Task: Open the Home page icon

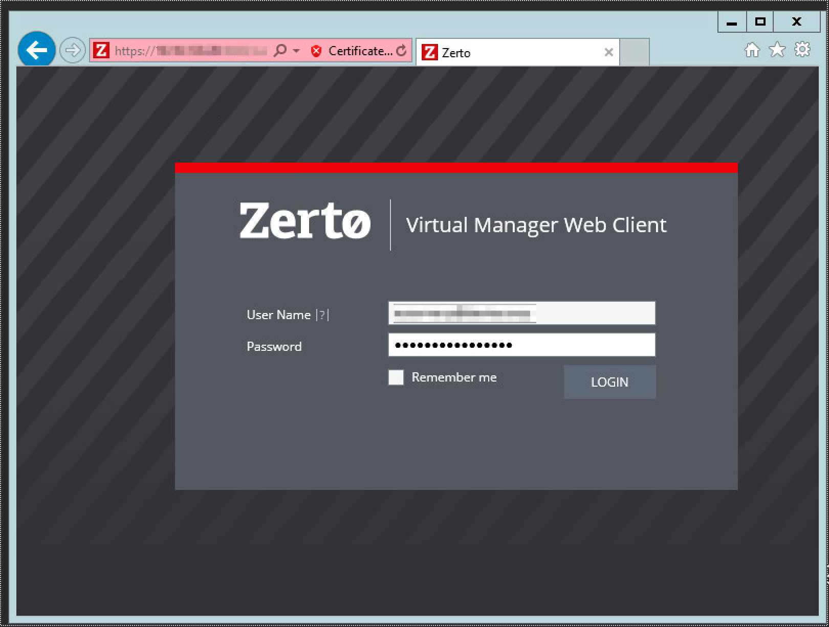Action: (x=752, y=49)
